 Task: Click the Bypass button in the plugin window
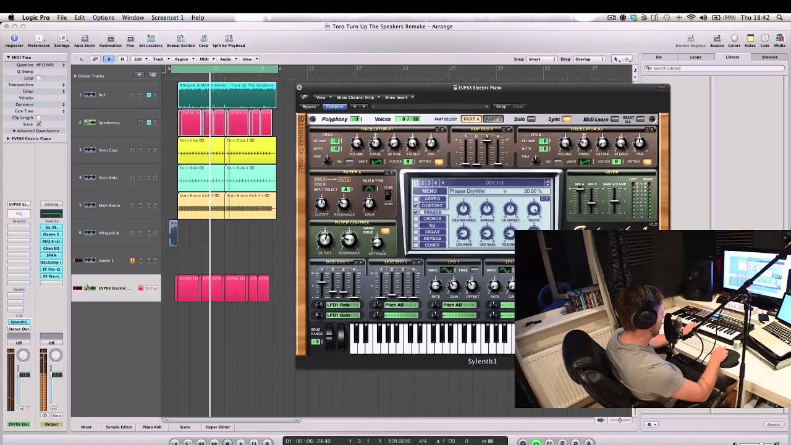(x=309, y=106)
